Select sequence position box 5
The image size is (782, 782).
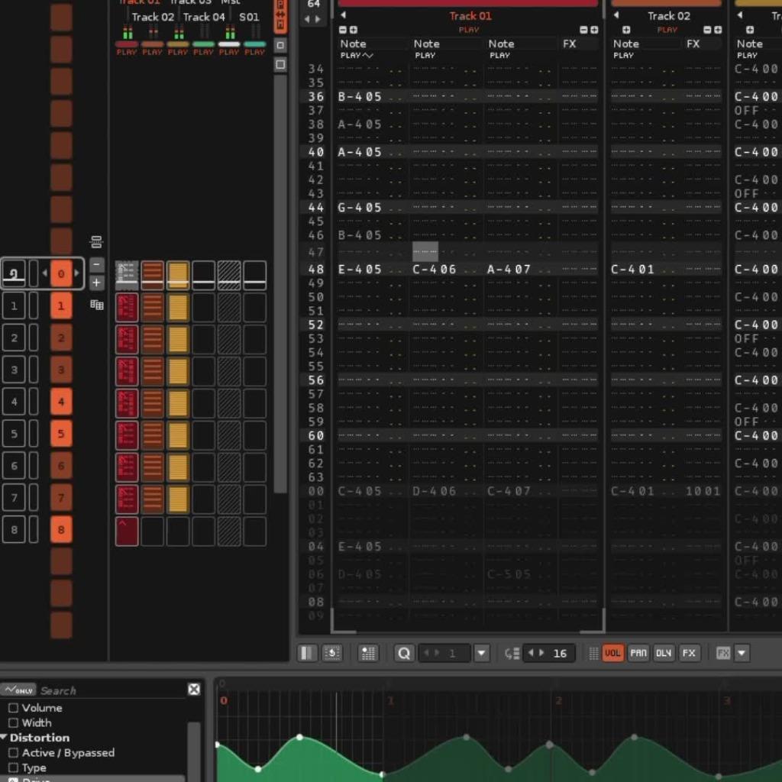(14, 434)
